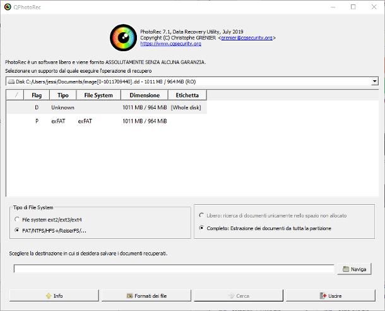
Task: Click the D flag cell
Action: 37,107
